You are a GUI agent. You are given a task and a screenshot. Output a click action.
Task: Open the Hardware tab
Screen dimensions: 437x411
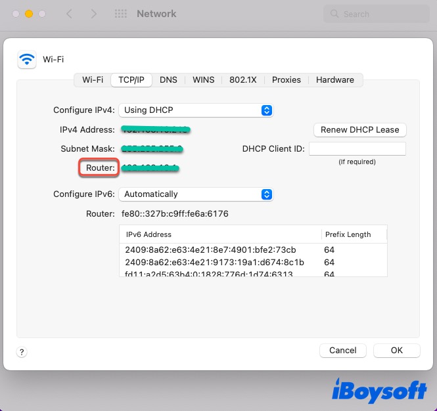pyautogui.click(x=335, y=80)
